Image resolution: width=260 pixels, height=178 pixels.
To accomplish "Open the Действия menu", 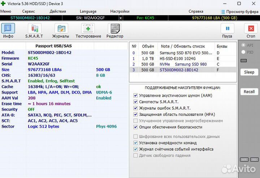I will coord(58,12).
